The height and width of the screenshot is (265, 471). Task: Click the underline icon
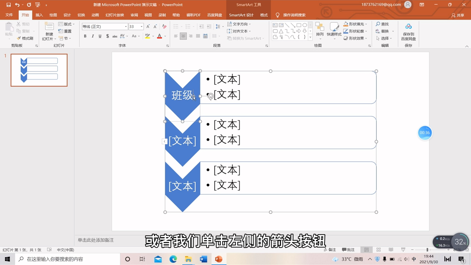100,36
